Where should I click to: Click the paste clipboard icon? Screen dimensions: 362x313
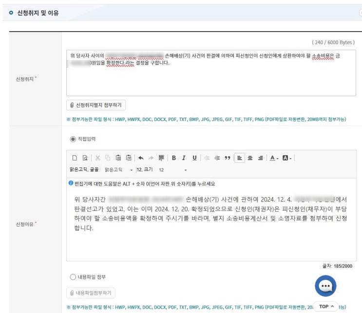118,158
